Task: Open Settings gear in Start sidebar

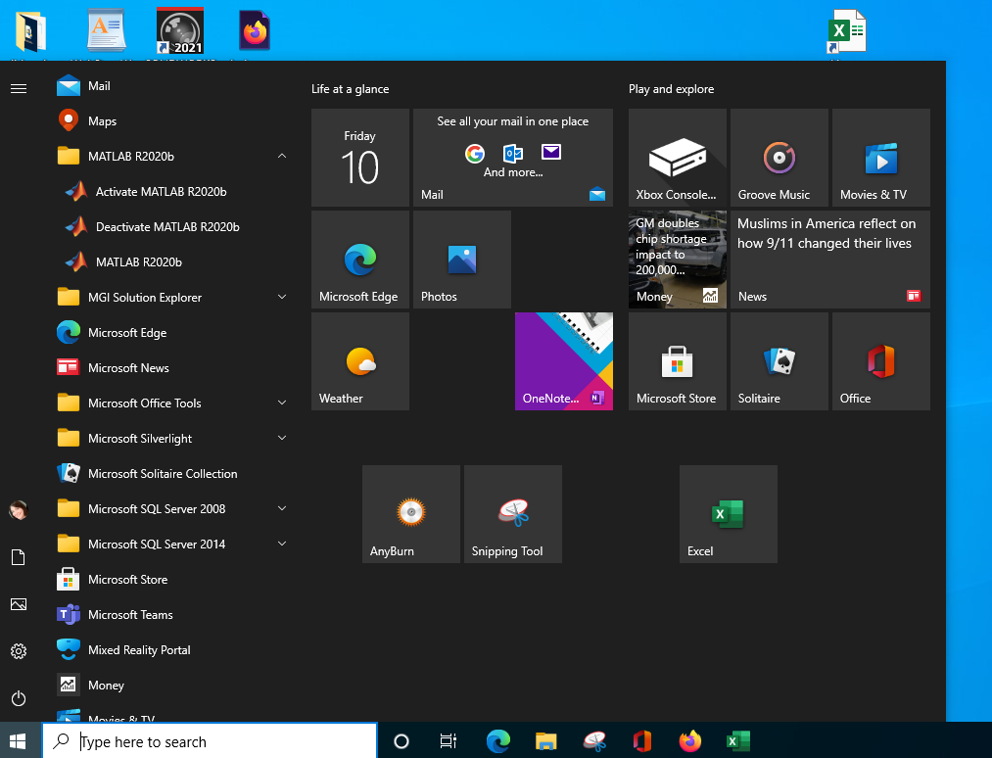Action: coord(19,651)
